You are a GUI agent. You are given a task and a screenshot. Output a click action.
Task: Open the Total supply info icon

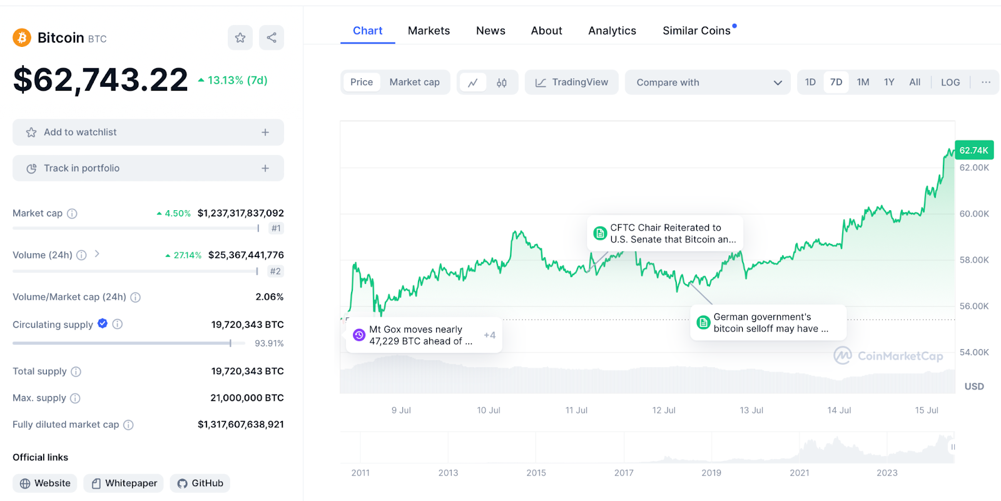pos(76,372)
